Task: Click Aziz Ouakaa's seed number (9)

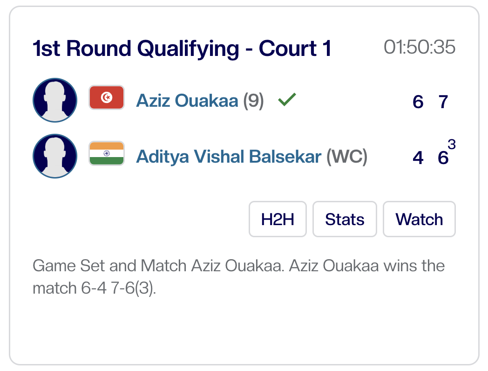Action: click(253, 101)
